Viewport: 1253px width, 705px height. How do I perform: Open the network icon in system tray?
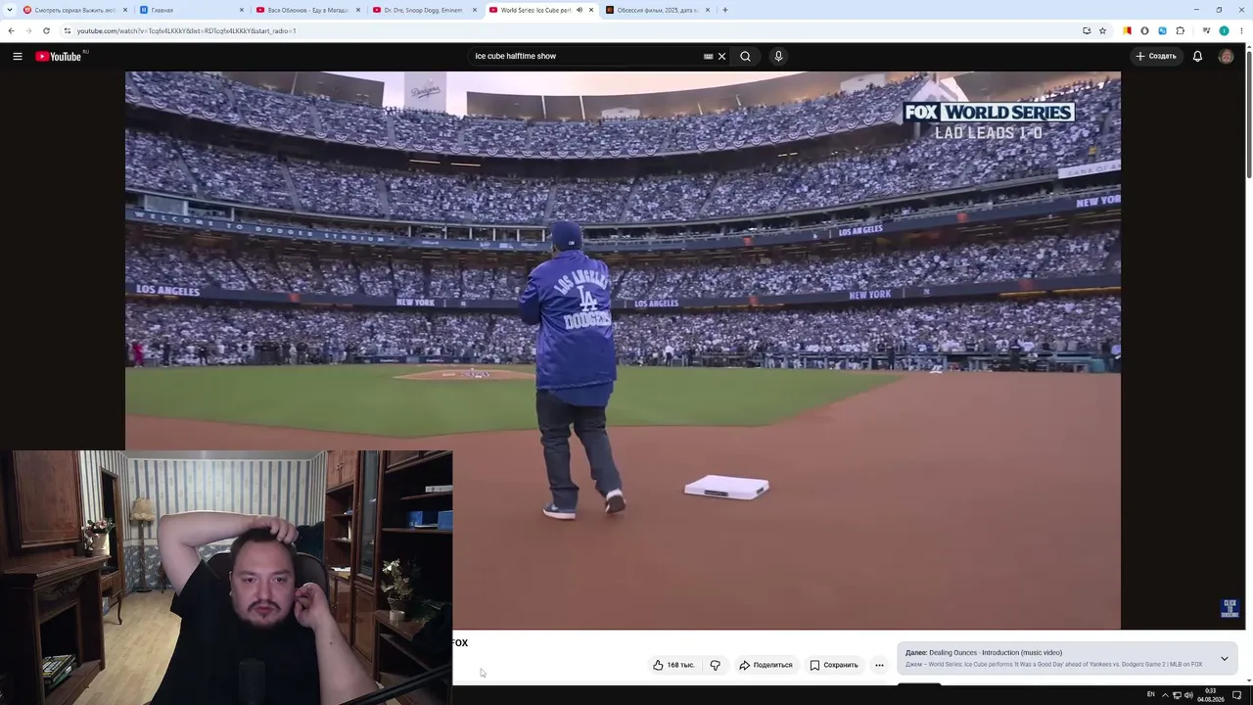click(x=1177, y=695)
